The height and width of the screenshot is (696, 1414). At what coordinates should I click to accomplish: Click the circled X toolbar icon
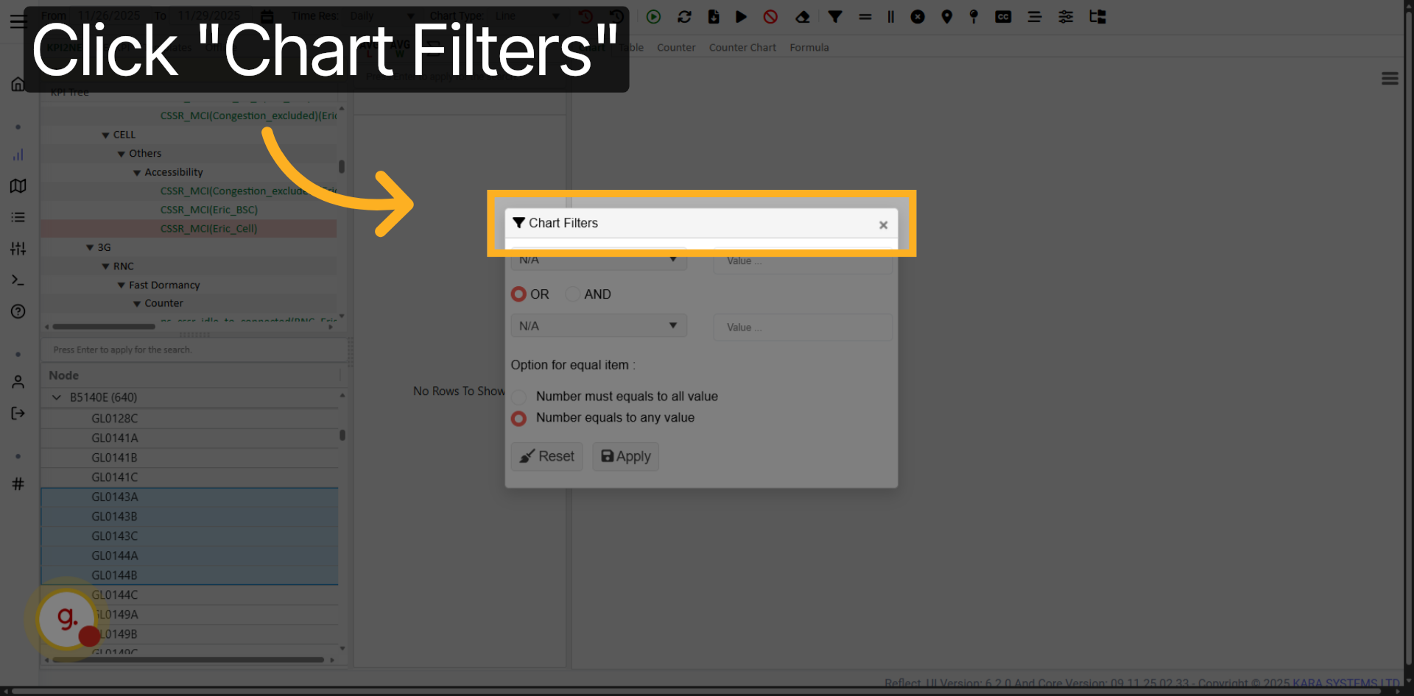tap(918, 16)
